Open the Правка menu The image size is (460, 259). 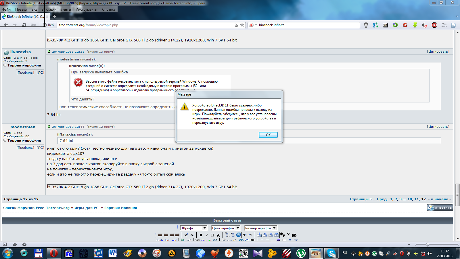coord(21,9)
